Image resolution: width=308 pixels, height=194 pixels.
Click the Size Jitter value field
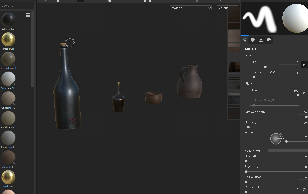(x=302, y=157)
